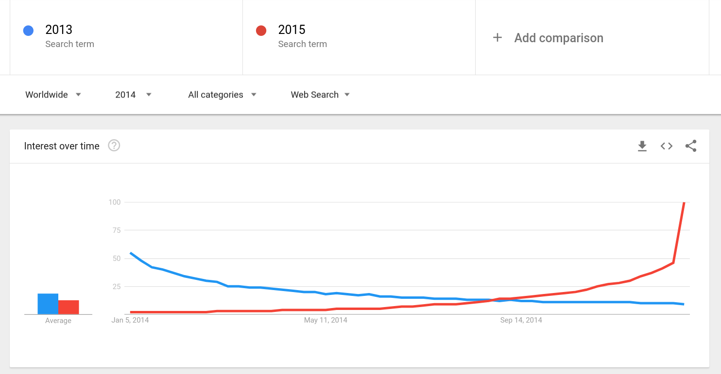This screenshot has height=374, width=721.
Task: Click the red average bar
Action: coord(69,308)
